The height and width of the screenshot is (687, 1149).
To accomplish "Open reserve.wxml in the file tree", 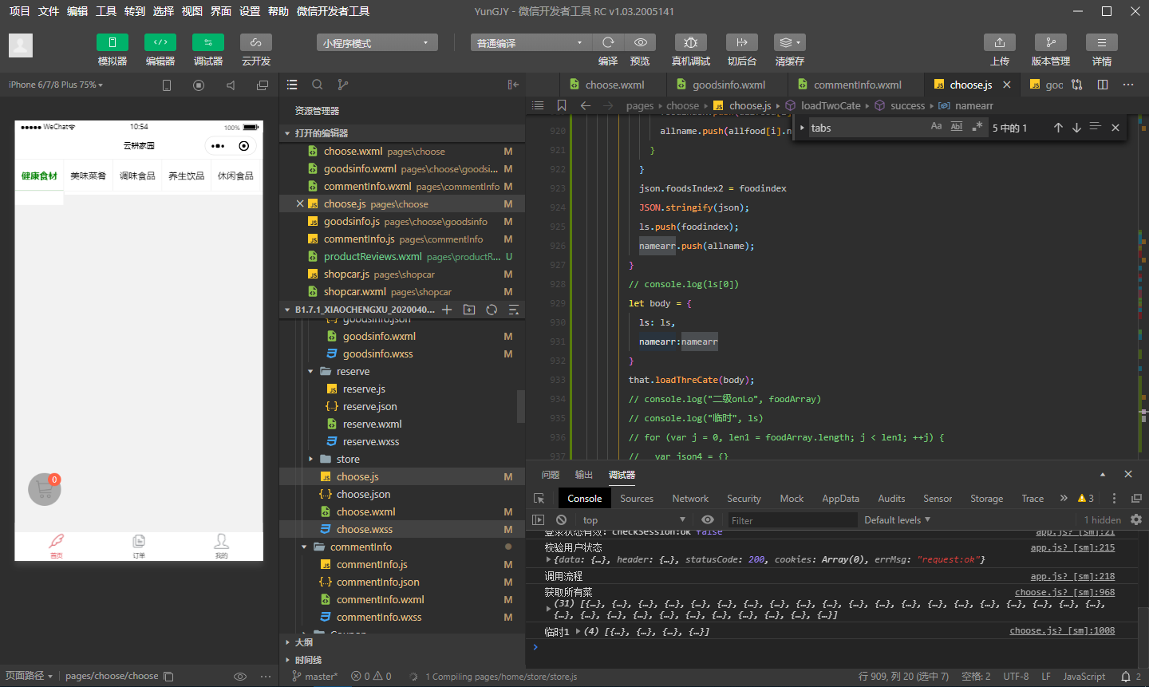I will tap(372, 424).
